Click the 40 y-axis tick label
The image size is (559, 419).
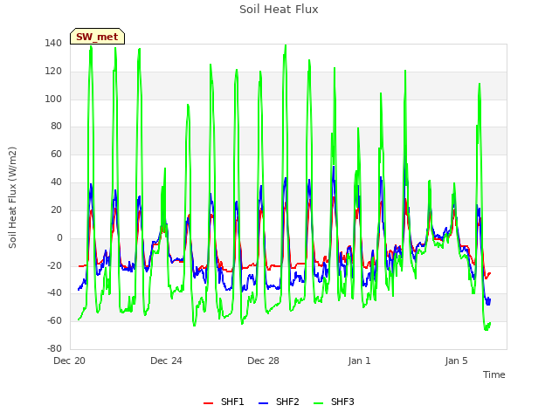point(56,182)
